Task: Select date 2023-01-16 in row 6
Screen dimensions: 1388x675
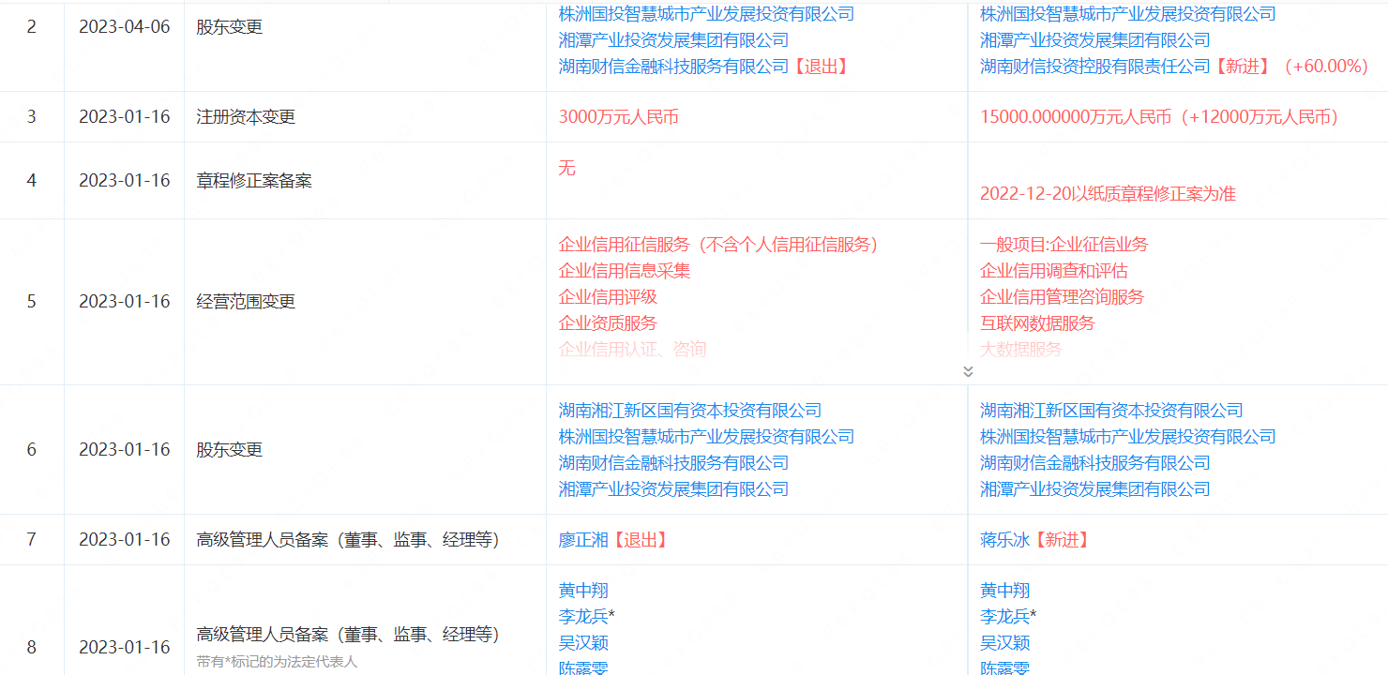Action: [x=125, y=450]
